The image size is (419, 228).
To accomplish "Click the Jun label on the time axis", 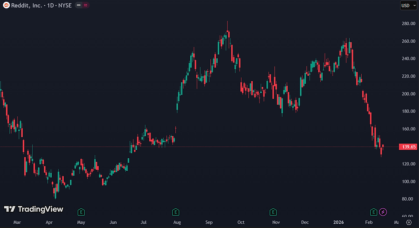I will [x=113, y=222].
